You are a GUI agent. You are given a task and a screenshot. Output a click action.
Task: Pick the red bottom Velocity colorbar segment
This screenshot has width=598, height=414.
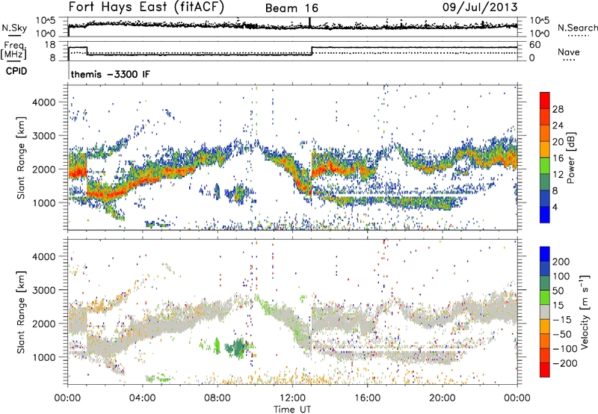(545, 370)
